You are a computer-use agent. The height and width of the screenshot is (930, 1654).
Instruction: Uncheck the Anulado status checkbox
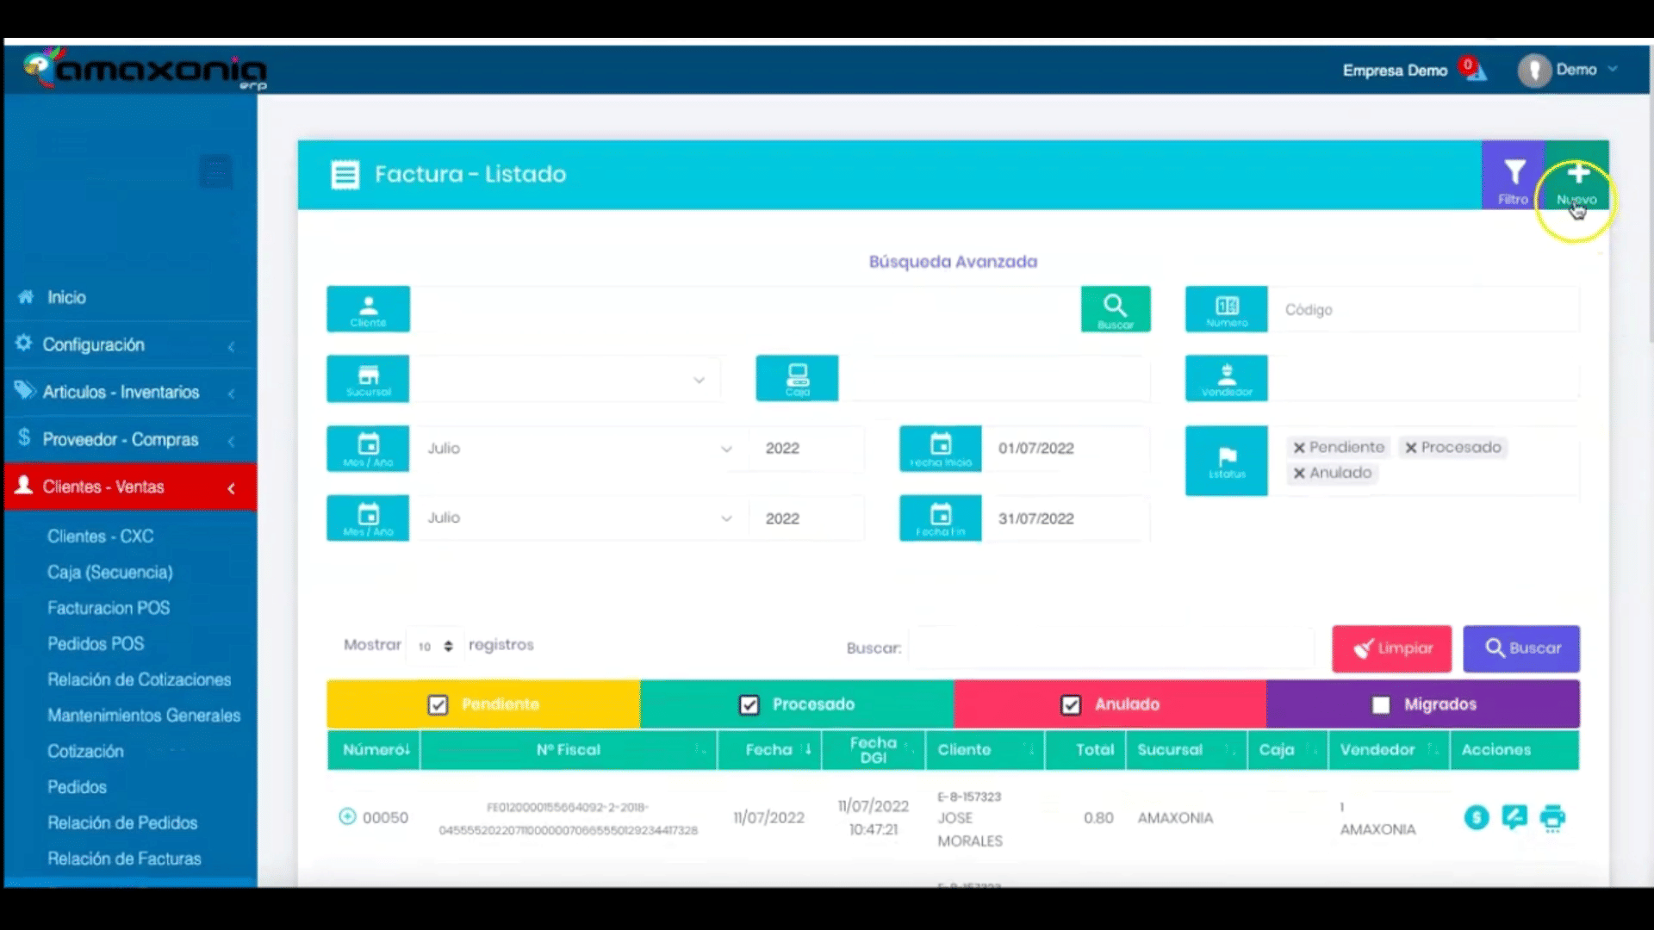click(x=1070, y=705)
